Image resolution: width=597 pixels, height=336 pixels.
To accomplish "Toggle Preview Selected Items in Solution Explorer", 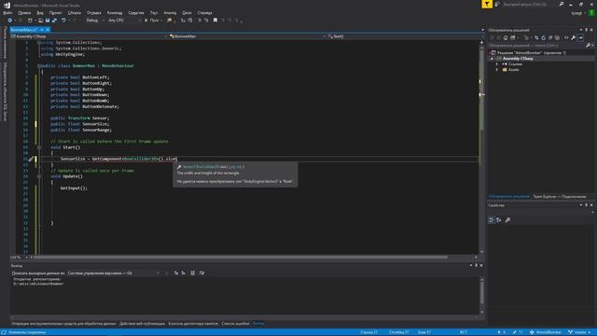I will coord(580,37).
